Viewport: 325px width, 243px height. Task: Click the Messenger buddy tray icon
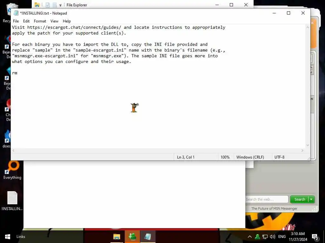[257, 237]
